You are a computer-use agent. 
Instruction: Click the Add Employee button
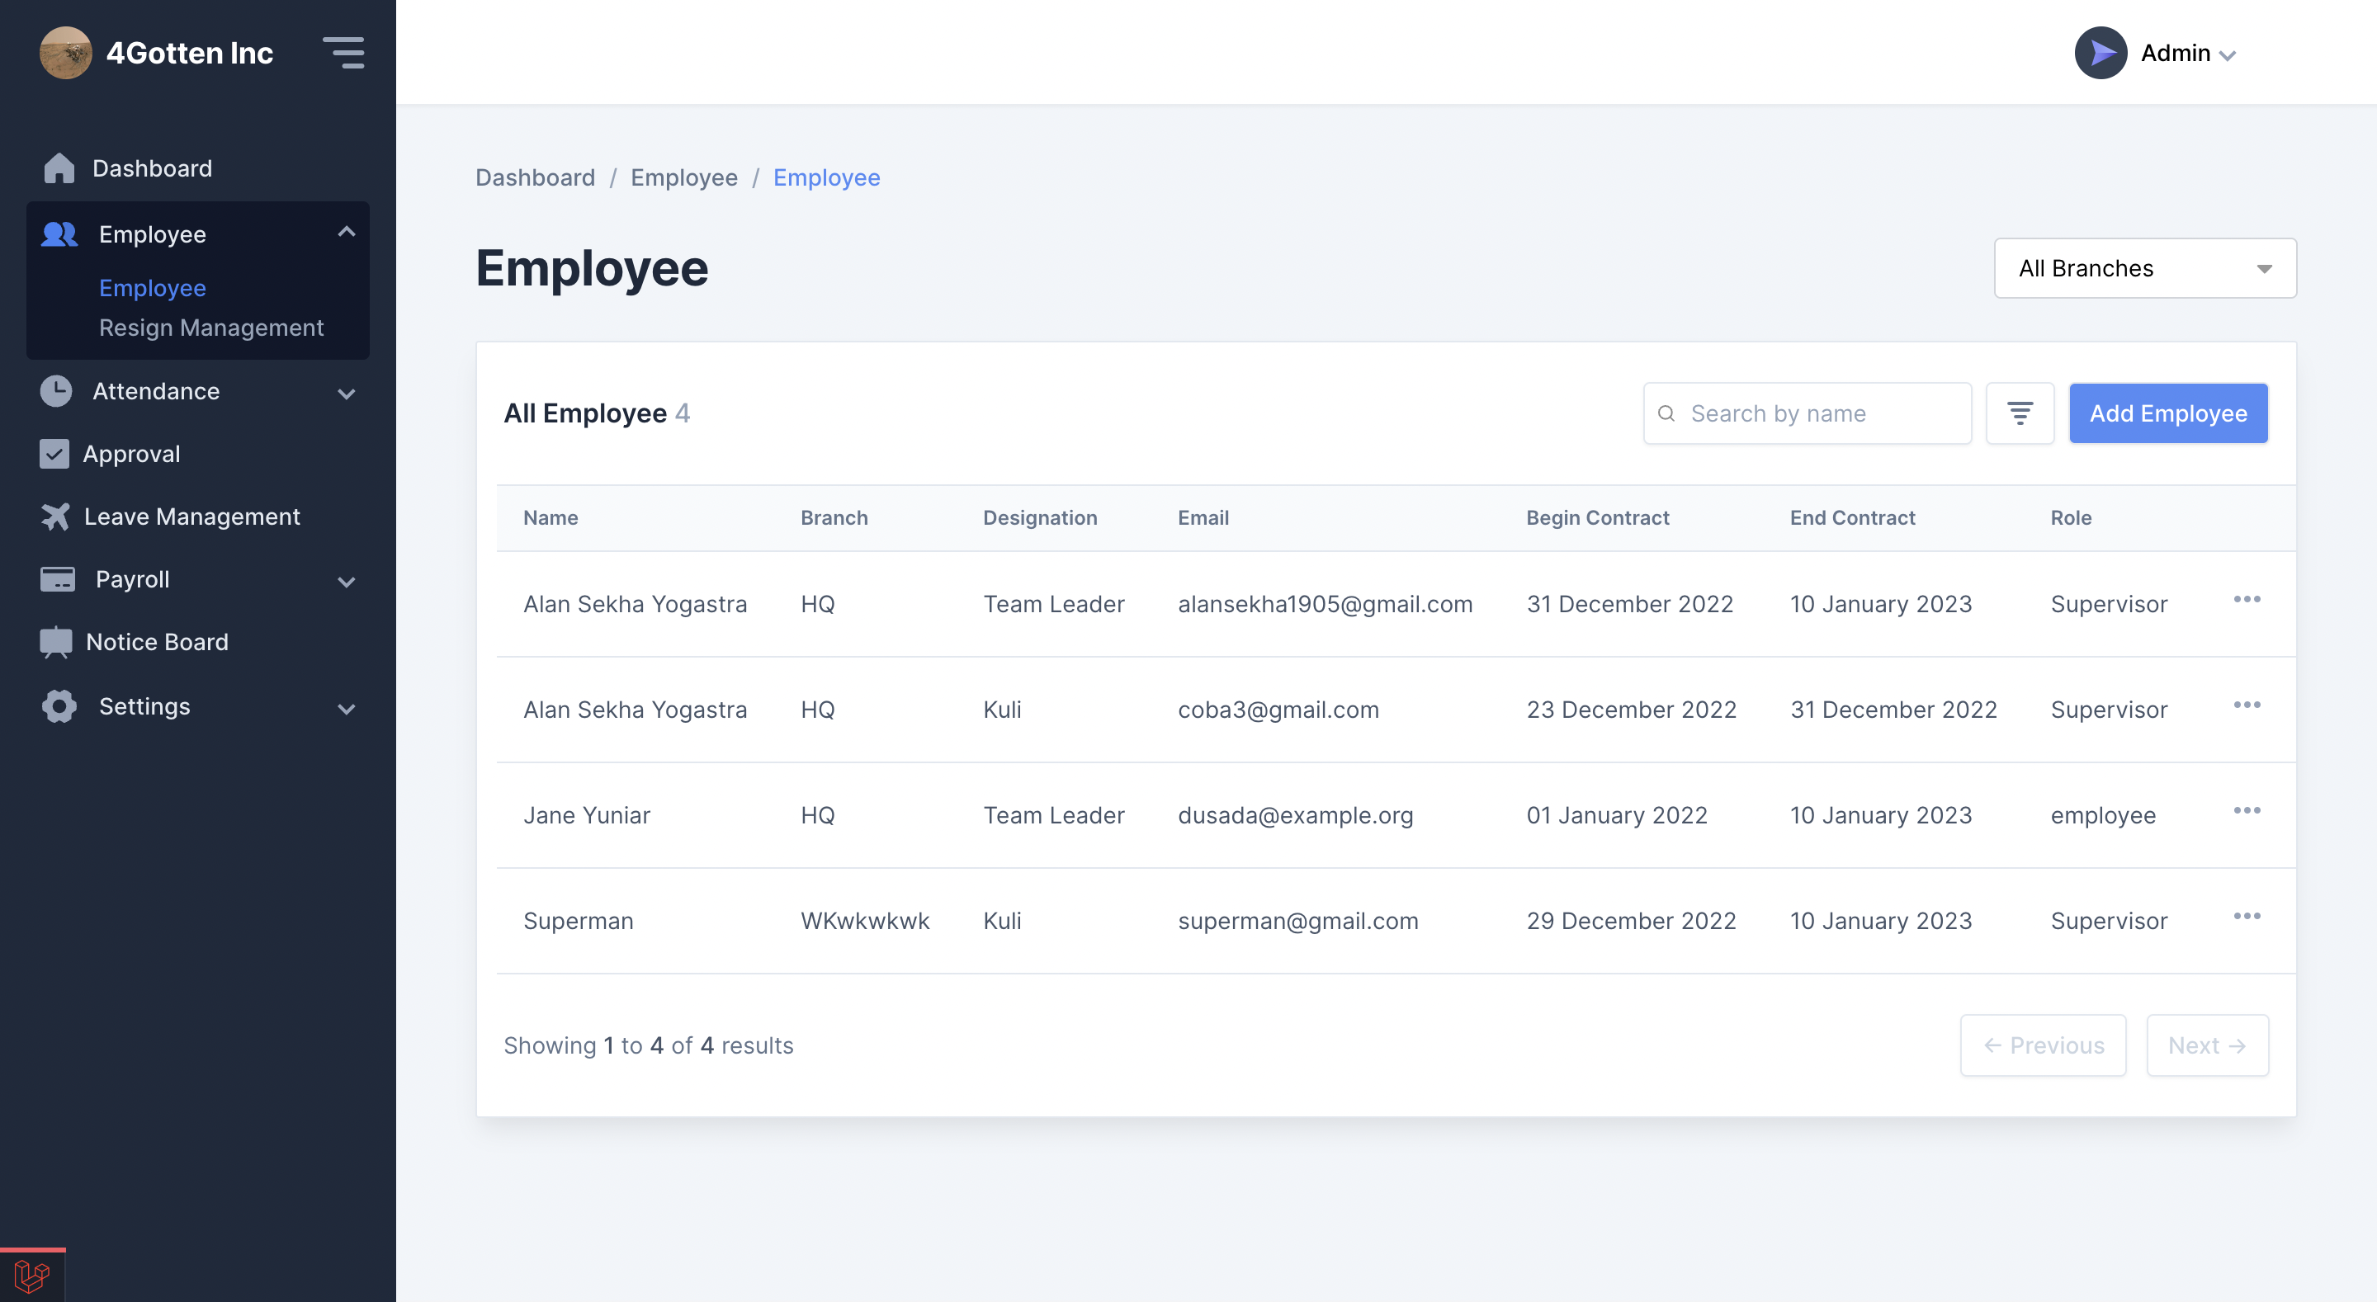pyautogui.click(x=2167, y=413)
